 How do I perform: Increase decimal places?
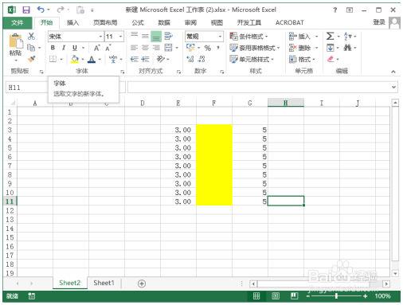click(190, 59)
